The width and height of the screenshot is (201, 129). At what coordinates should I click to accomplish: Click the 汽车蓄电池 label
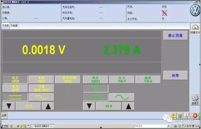coord(69,19)
